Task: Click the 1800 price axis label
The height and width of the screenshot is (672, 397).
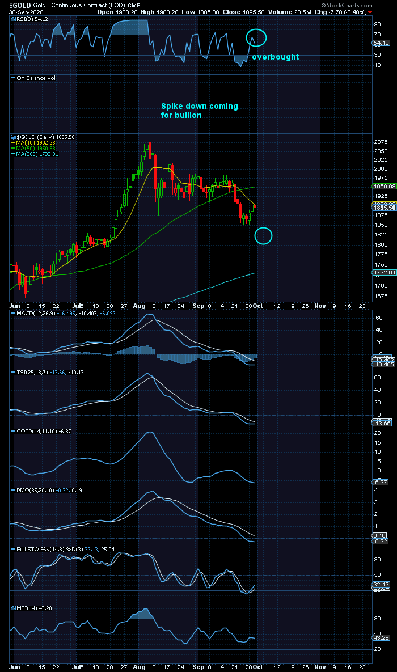Action: [x=382, y=245]
